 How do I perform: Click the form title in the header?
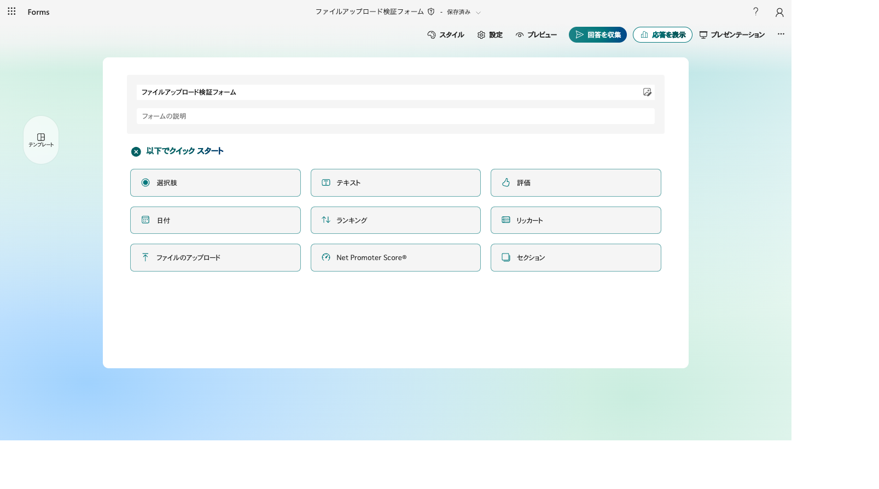[x=369, y=11]
